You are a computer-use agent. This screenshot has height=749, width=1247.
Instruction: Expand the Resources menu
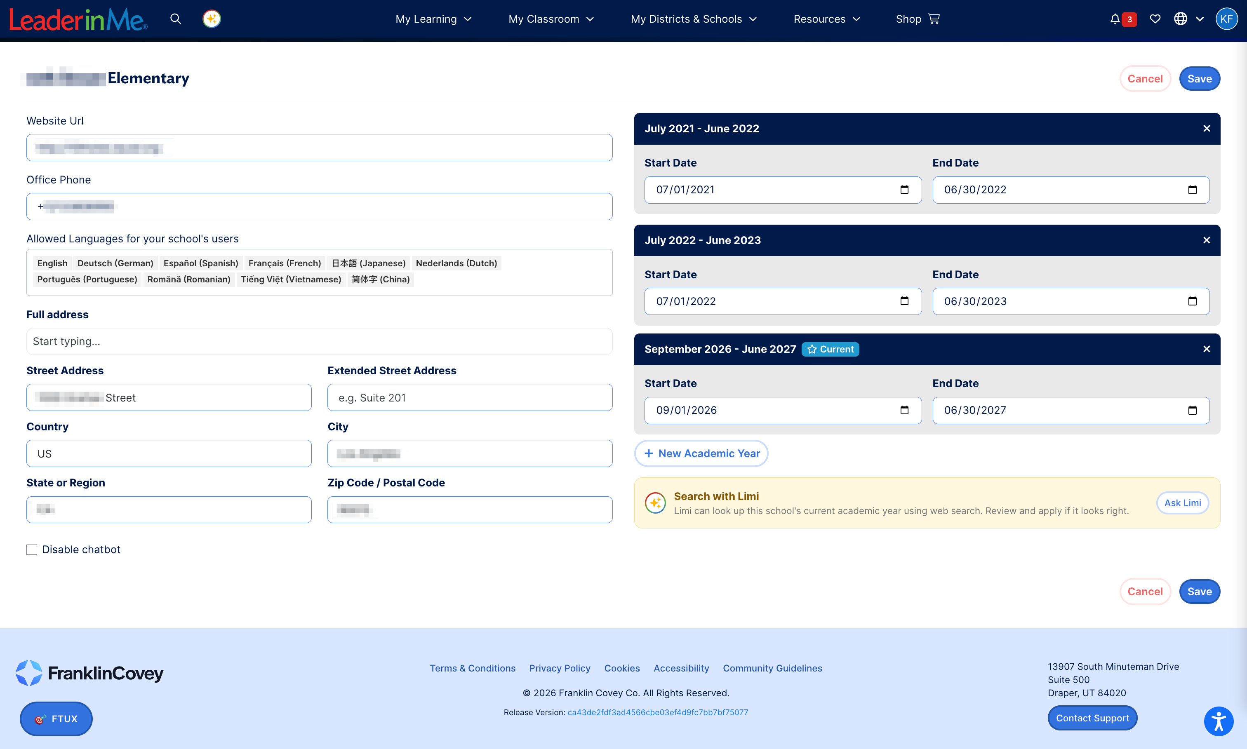click(x=826, y=19)
